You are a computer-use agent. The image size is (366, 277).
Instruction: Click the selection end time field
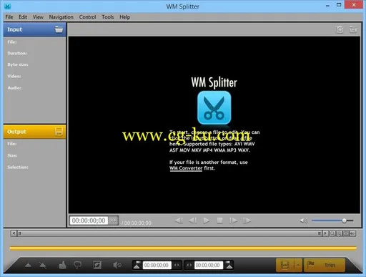[x=209, y=265]
